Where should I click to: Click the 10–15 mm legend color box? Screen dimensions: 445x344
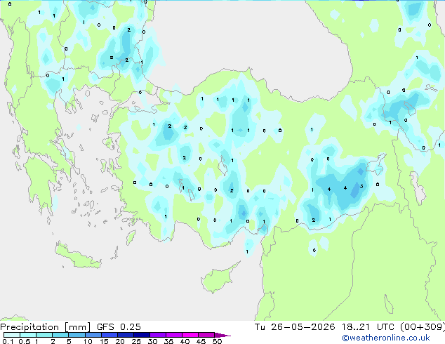[x=93, y=335]
